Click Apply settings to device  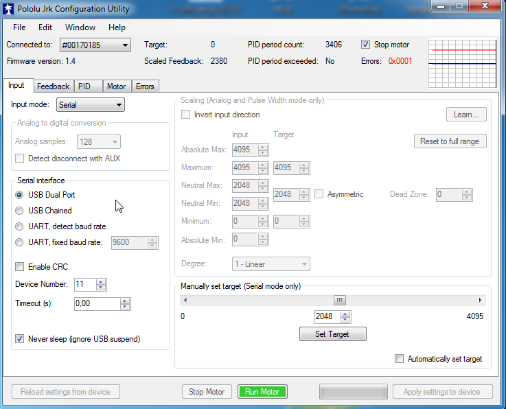pyautogui.click(x=442, y=392)
